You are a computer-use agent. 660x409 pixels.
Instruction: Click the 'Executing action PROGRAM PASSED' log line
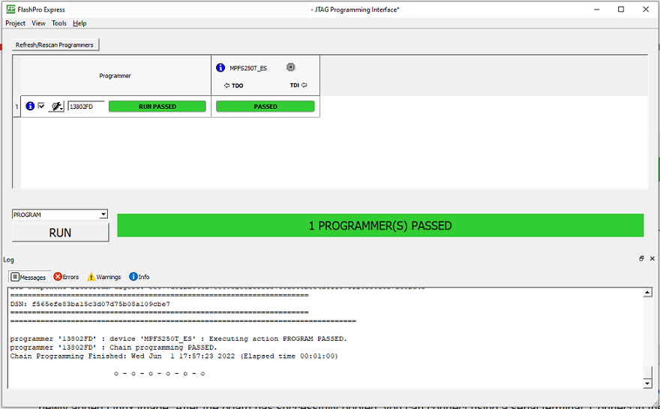tap(178, 338)
